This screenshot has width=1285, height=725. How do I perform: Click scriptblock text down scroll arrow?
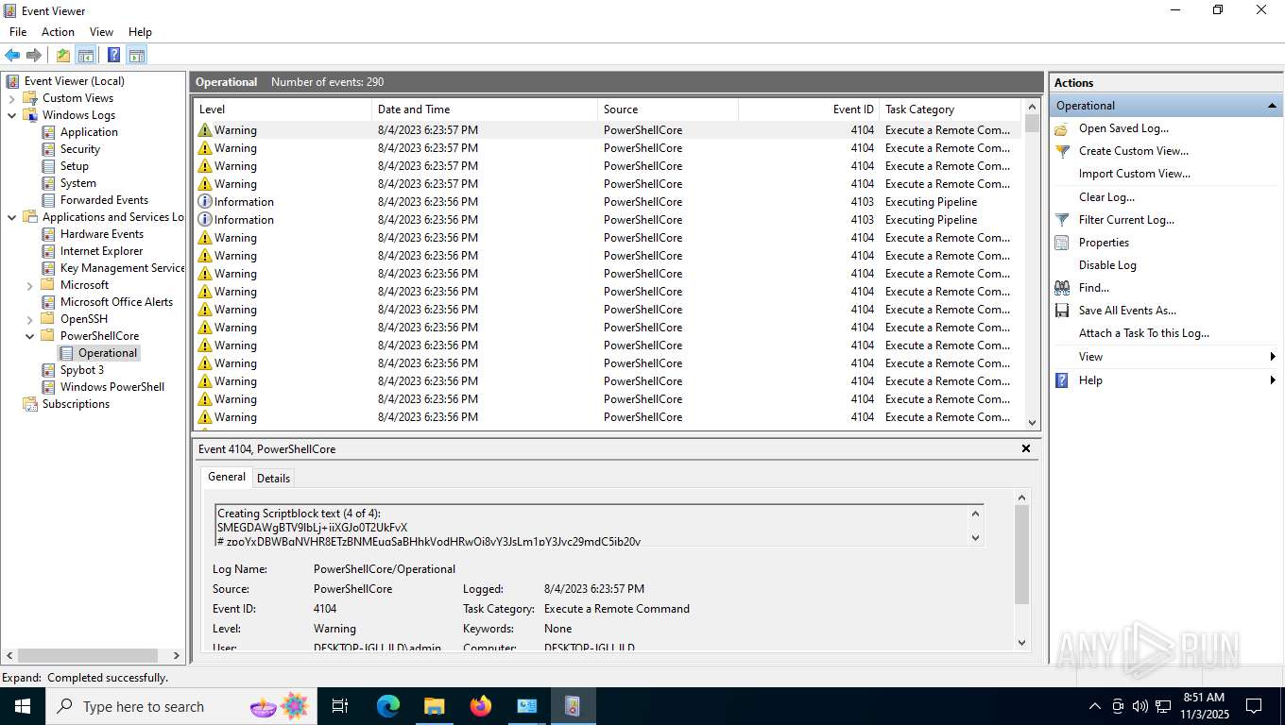pyautogui.click(x=976, y=538)
